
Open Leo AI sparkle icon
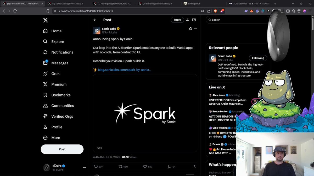tap(293, 11)
